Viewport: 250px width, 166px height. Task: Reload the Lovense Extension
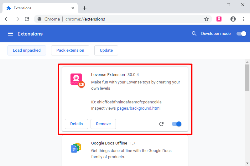pos(161,124)
